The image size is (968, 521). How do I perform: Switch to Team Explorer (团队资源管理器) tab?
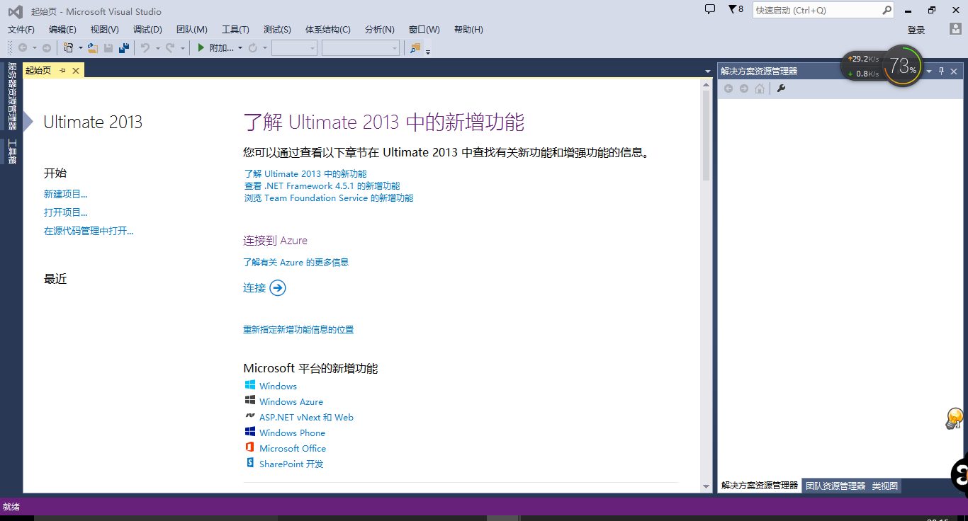coord(835,486)
